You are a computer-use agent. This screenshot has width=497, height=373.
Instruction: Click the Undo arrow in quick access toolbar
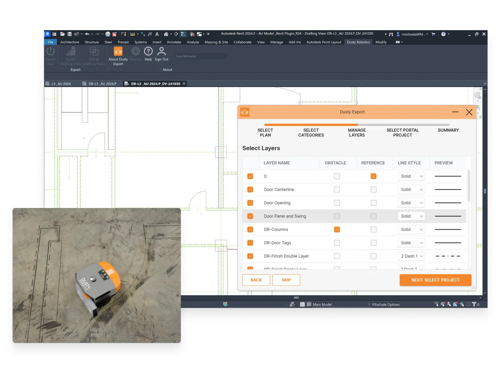(87, 34)
